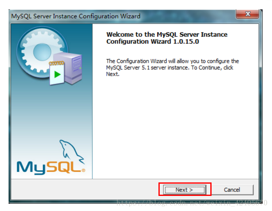Click the gear and server wizard icon

[x=49, y=56]
